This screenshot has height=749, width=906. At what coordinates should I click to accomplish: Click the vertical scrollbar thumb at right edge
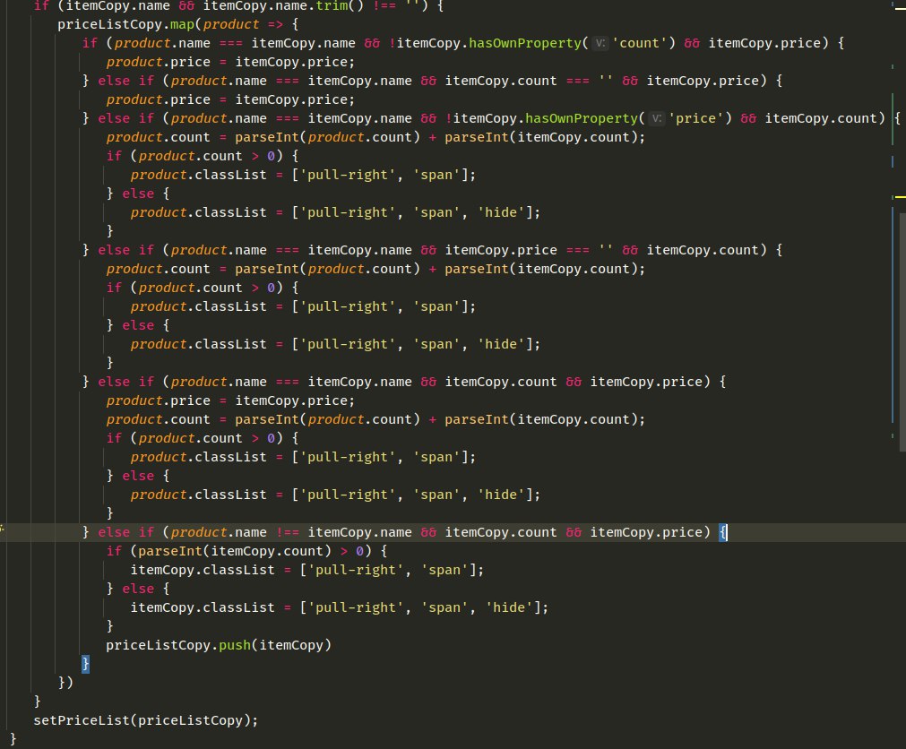902,332
